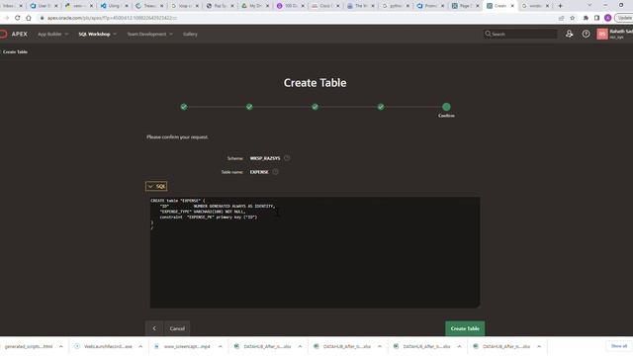Show help for the Table name field
The height and width of the screenshot is (356, 633).
275,172
